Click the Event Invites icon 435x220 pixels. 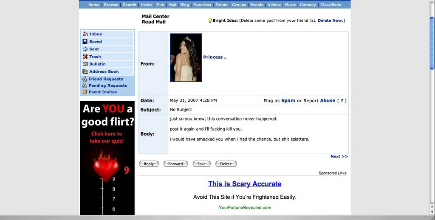[x=85, y=91]
